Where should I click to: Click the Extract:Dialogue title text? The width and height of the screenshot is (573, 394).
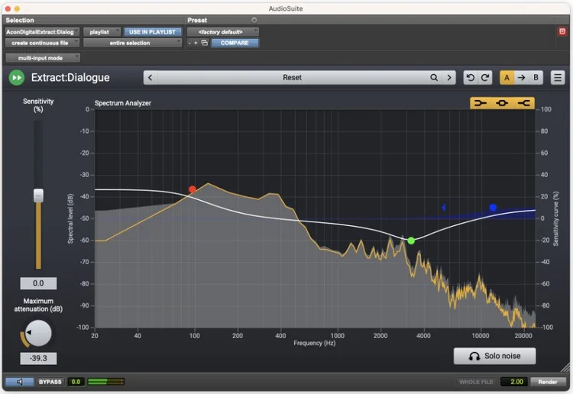click(70, 77)
